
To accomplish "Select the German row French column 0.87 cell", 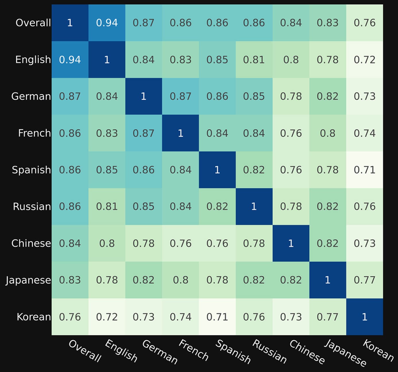I will [x=181, y=96].
